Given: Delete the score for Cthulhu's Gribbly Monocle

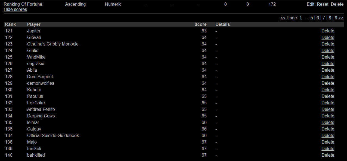Looking at the screenshot, I should tap(328, 44).
